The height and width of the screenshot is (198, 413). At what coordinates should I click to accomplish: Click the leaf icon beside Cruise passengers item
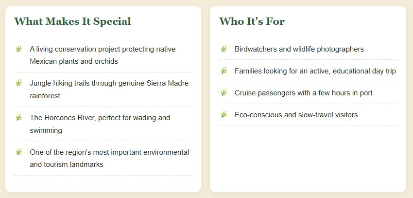coord(224,92)
